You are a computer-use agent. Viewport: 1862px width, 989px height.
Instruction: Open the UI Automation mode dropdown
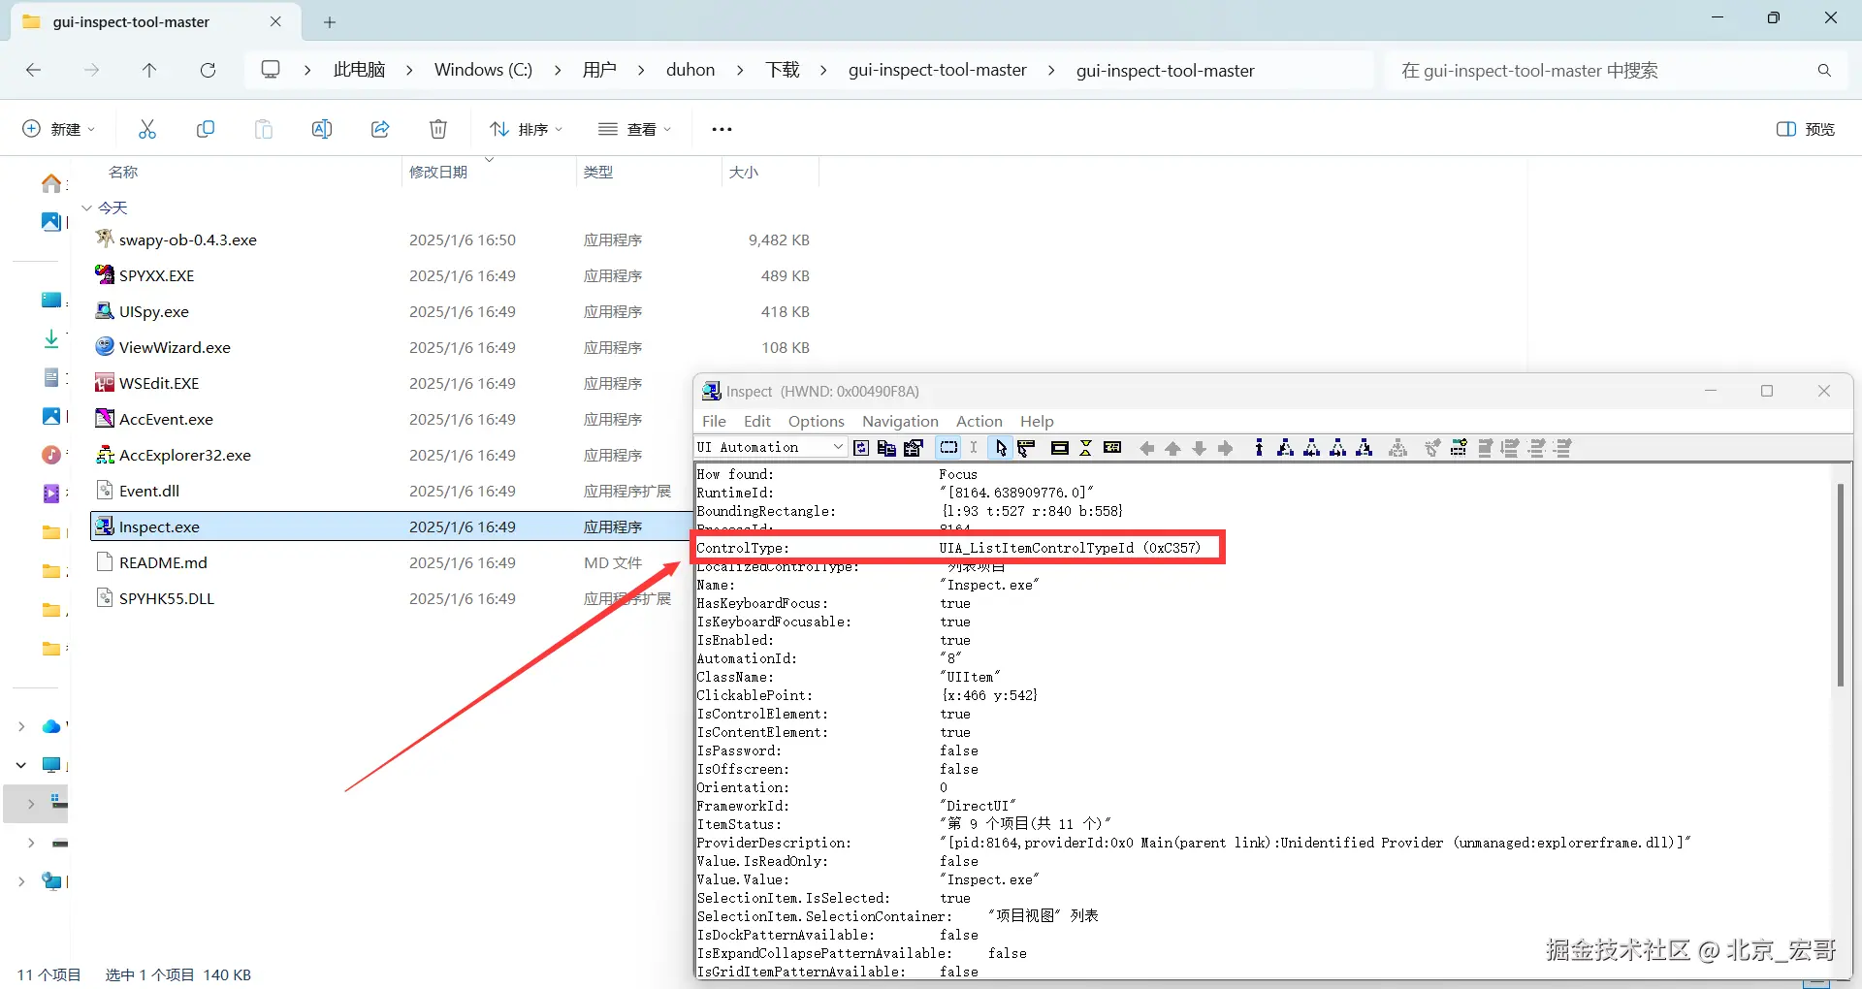tap(770, 447)
